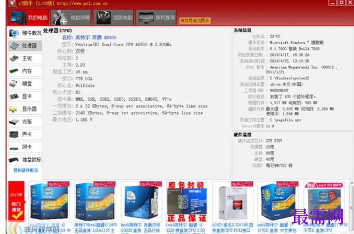Viewport: 354px width, 234px height.
Task: Click the instruction set line MMX, SSE, SSE2
Action: (x=123, y=99)
